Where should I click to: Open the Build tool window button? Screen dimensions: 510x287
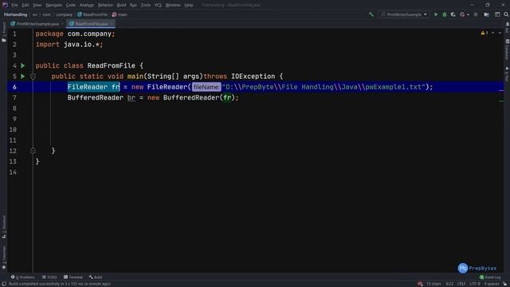point(96,277)
